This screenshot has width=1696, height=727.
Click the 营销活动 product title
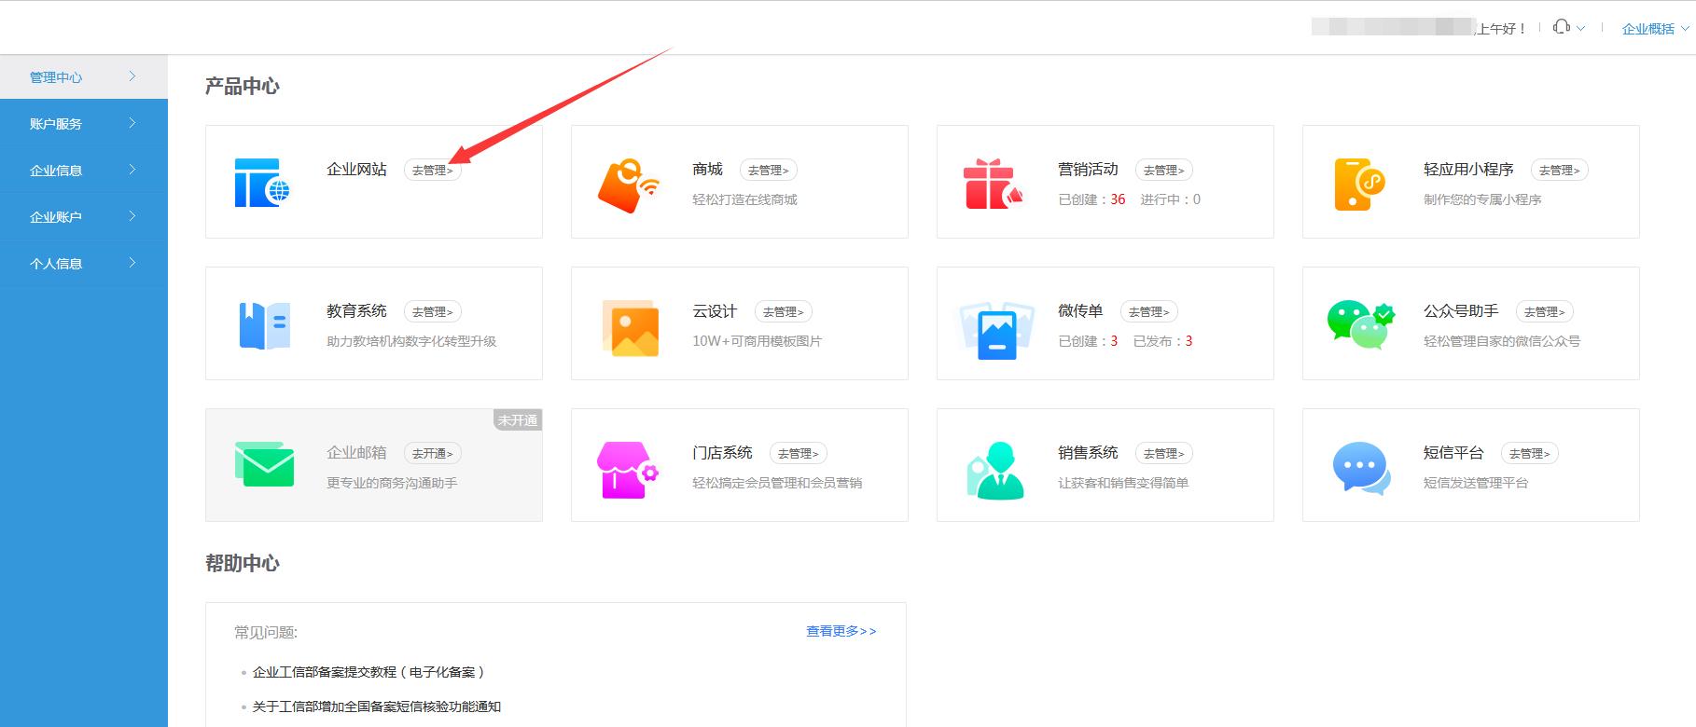(x=1088, y=170)
